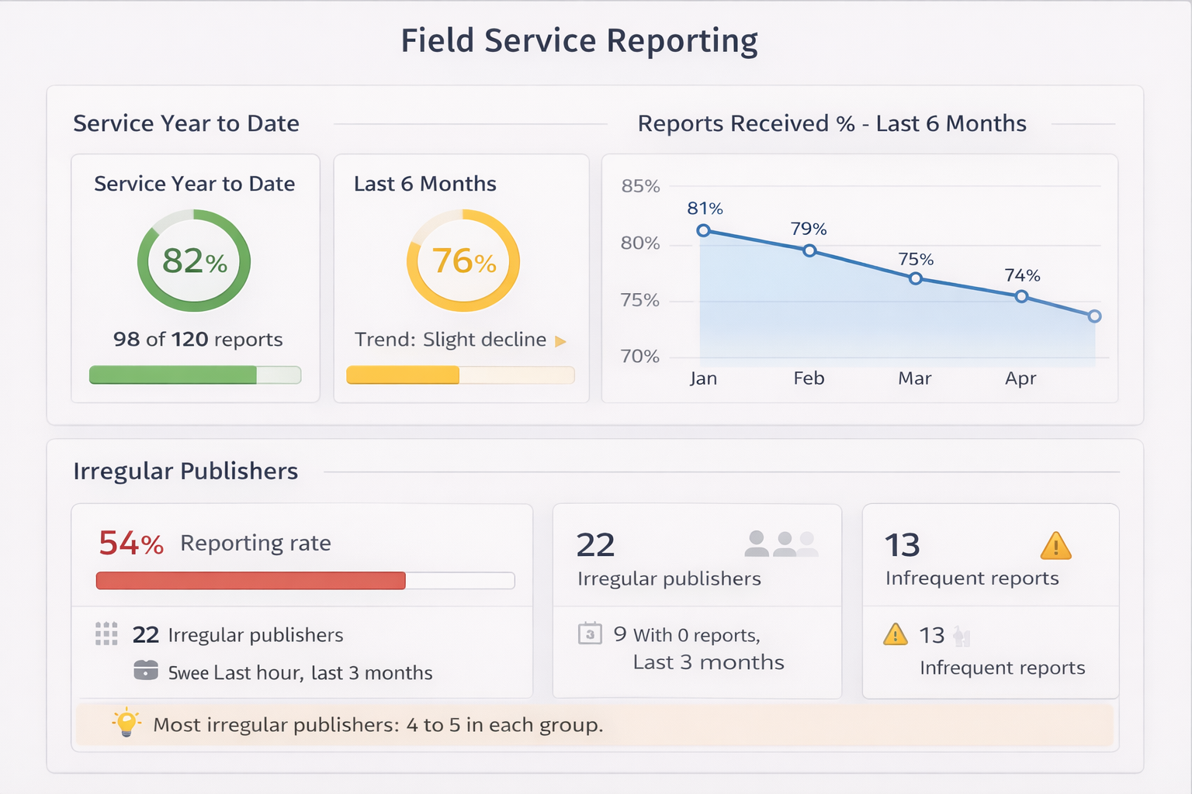This screenshot has width=1192, height=794.
Task: Select the Jan 81% data point on chart
Action: [x=703, y=230]
